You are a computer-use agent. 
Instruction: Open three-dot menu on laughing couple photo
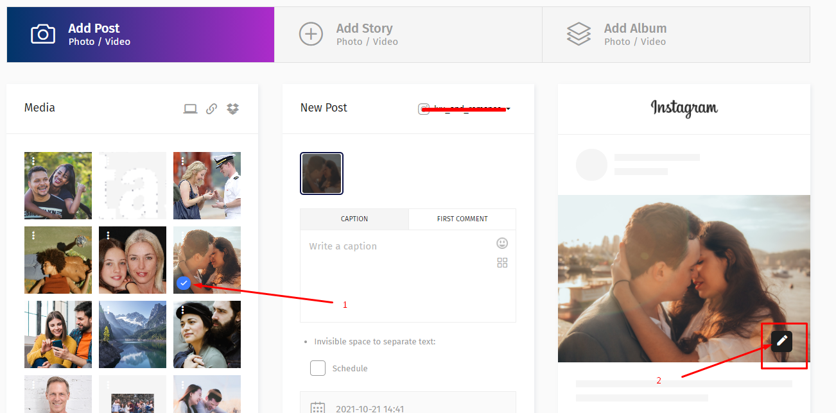pos(33,161)
